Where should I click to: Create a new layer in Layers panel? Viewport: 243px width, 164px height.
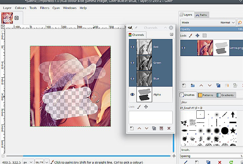pos(184,85)
